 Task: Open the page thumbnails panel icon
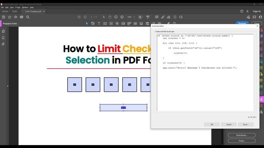coord(3,31)
